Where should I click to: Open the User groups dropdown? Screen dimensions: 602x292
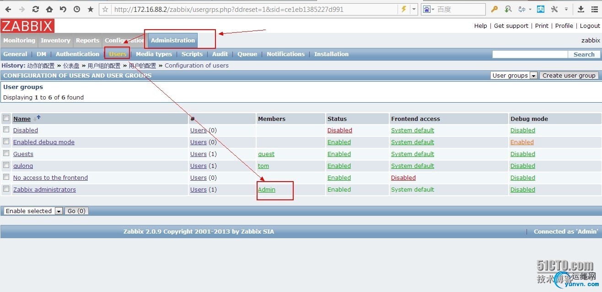[x=514, y=75]
